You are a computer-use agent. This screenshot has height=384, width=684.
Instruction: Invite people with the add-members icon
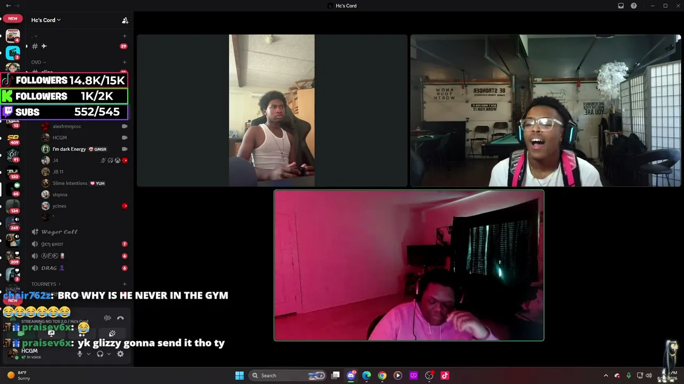[125, 20]
